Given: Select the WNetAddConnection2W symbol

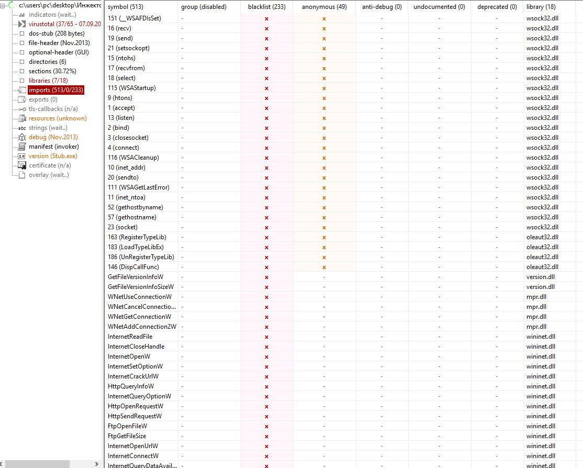Looking at the screenshot, I should [x=142, y=327].
